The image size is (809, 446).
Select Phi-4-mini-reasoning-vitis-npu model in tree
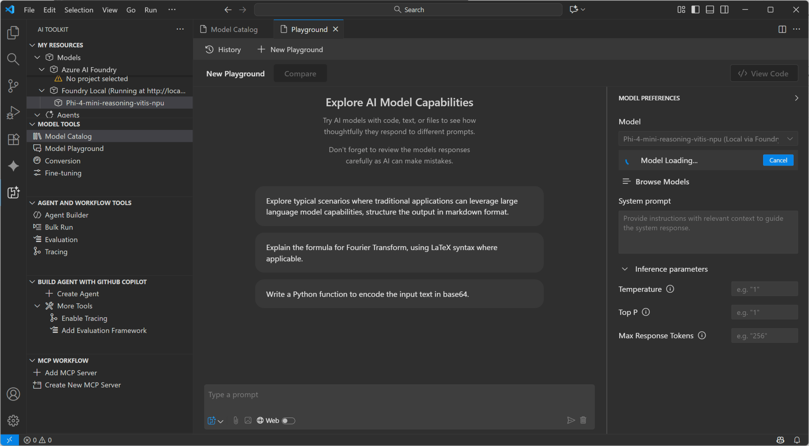[110, 103]
